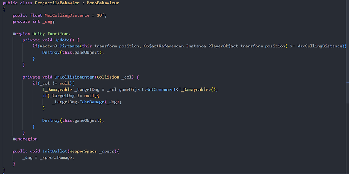This screenshot has height=174, width=349.
Task: Click the if(_targetDmg != null) condition
Action: click(70, 96)
